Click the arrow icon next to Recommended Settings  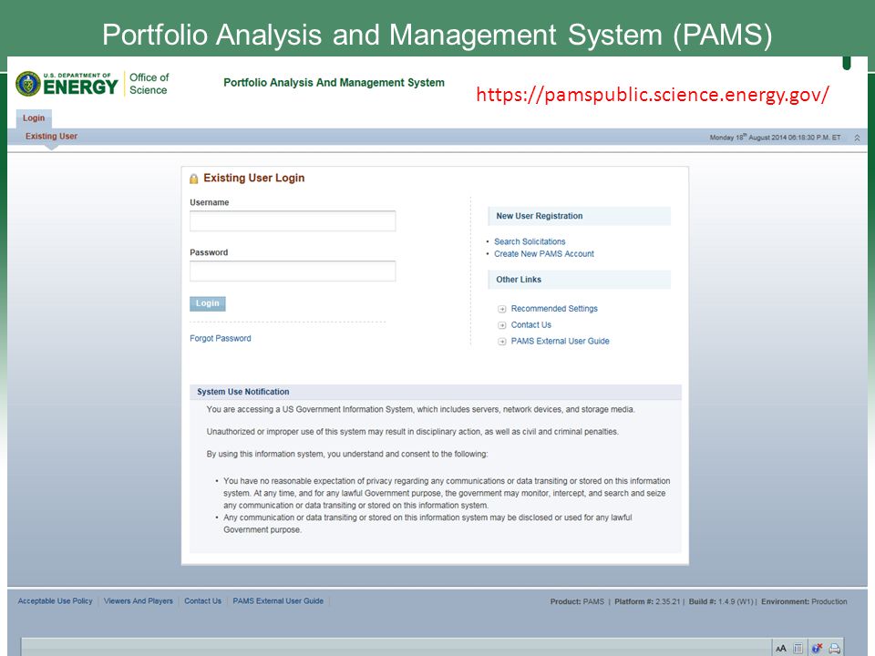click(501, 309)
